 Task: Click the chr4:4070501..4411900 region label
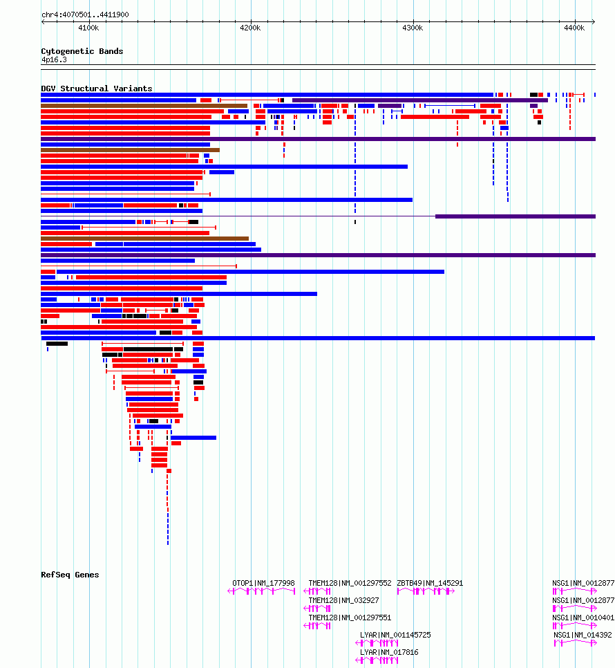[85, 15]
